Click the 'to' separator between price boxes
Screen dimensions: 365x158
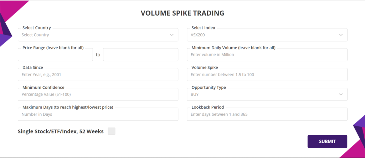(98, 55)
